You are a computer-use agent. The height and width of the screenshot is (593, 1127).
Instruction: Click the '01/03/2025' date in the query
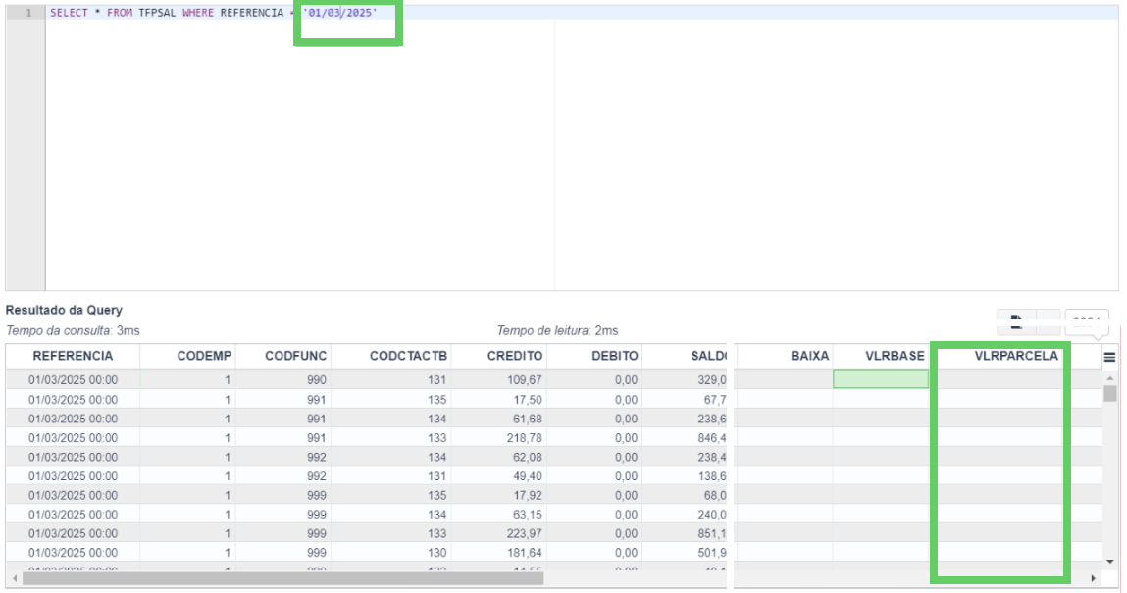pos(342,13)
